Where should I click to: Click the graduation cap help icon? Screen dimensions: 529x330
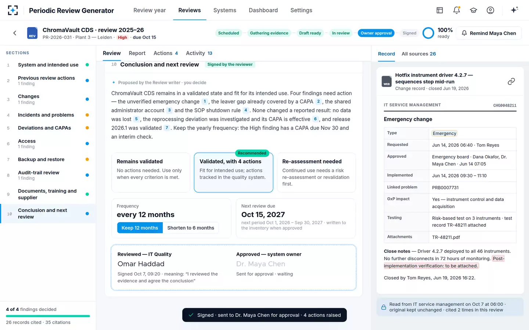click(474, 10)
